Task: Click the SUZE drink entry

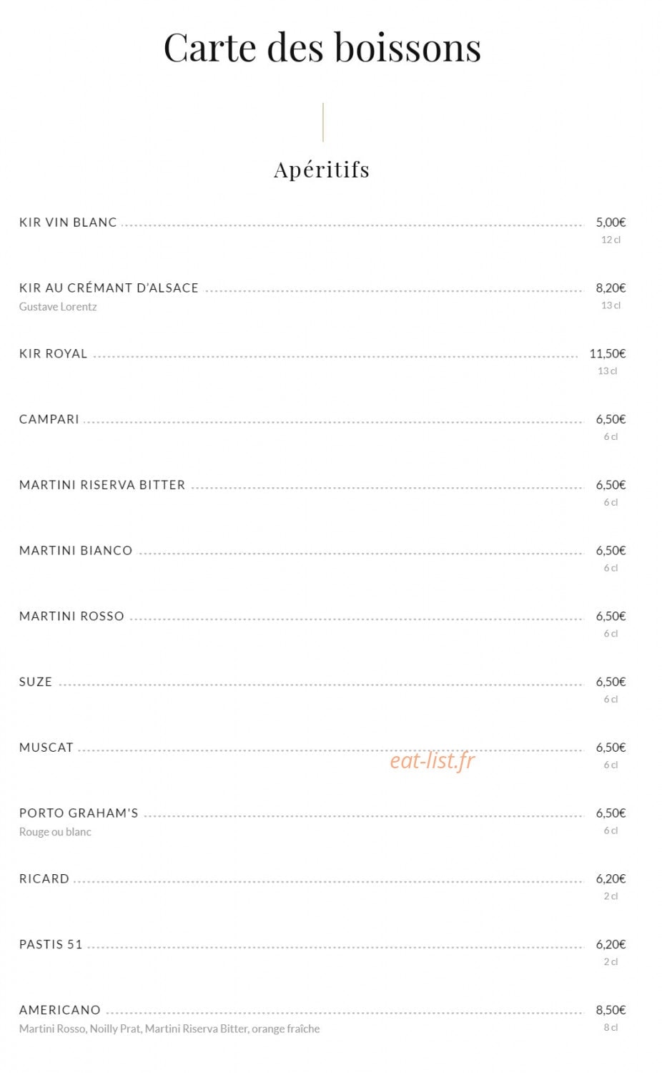Action: (36, 682)
